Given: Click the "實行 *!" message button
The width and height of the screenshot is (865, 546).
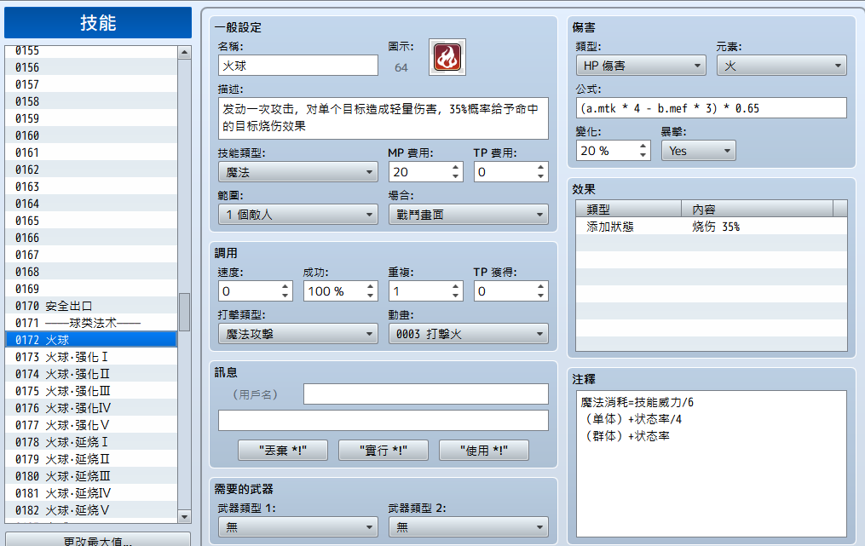Looking at the screenshot, I should pyautogui.click(x=383, y=450).
